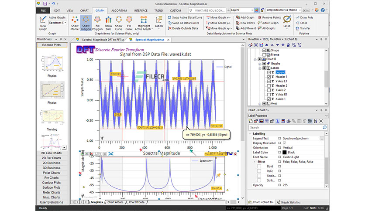Click the Swap Active Data/Curve icon
This screenshot has height=211, width=365.
click(169, 17)
